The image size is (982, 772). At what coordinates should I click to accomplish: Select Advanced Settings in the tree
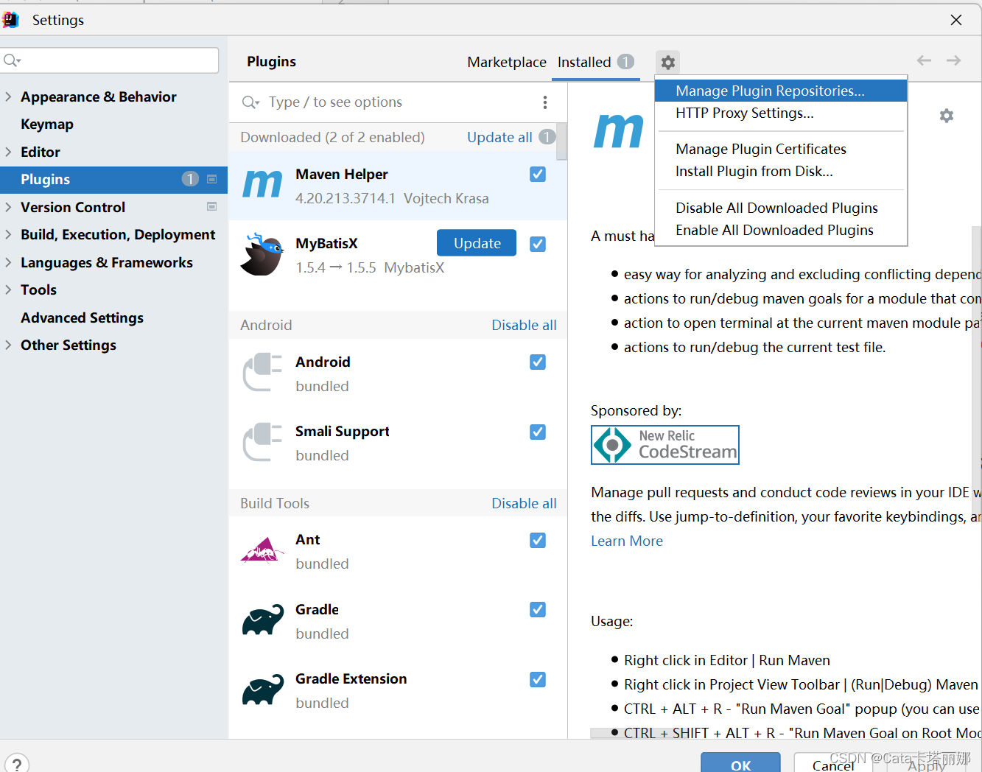(82, 317)
